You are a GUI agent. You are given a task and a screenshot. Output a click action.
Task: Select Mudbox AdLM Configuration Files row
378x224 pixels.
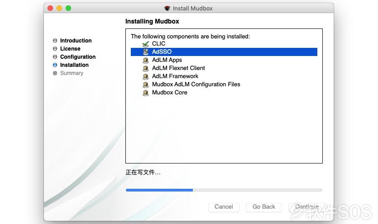point(224,84)
